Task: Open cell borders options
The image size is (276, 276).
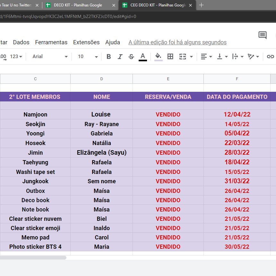Action: pos(170,56)
